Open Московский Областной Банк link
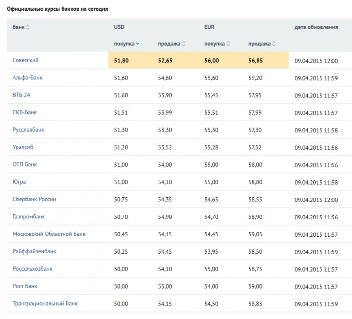Viewport: 352px width, 319px height. coord(49,234)
